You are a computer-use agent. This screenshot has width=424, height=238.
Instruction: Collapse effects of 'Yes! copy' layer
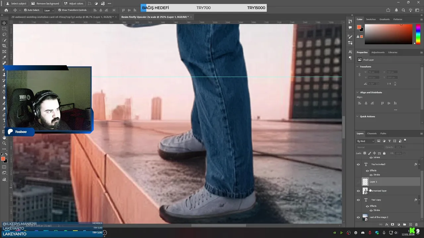click(419, 200)
